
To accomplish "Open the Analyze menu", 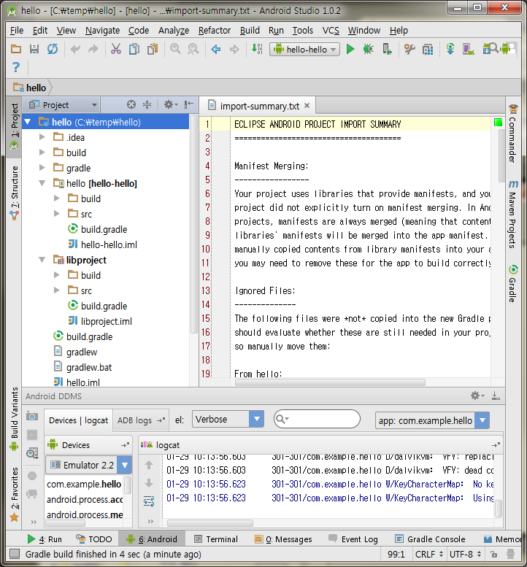I will [174, 31].
